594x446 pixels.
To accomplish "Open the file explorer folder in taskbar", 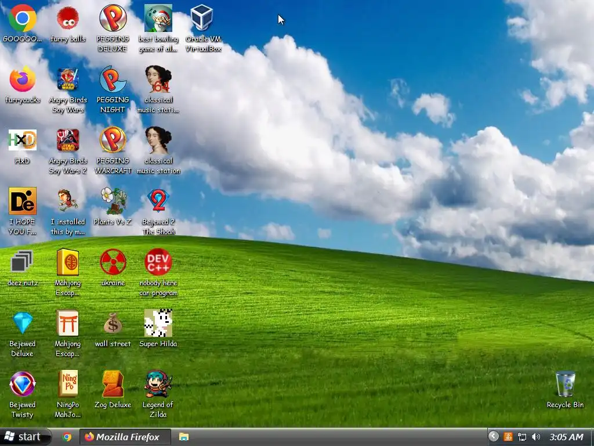I will click(x=184, y=437).
